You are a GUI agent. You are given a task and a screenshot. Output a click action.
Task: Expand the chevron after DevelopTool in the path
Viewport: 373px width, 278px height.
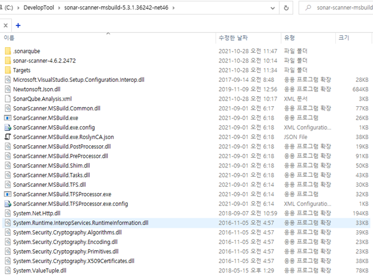pyautogui.click(x=59, y=8)
